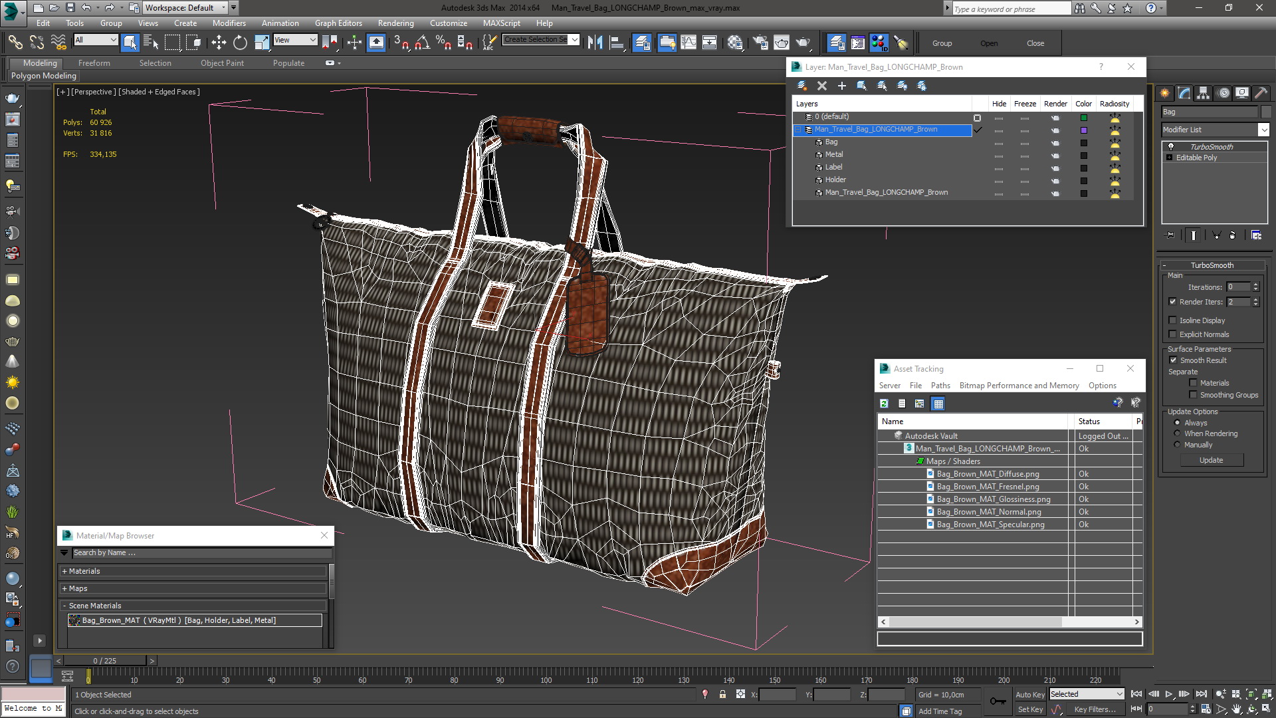This screenshot has width=1276, height=718.
Task: Click the Play Animation button
Action: tap(1168, 694)
